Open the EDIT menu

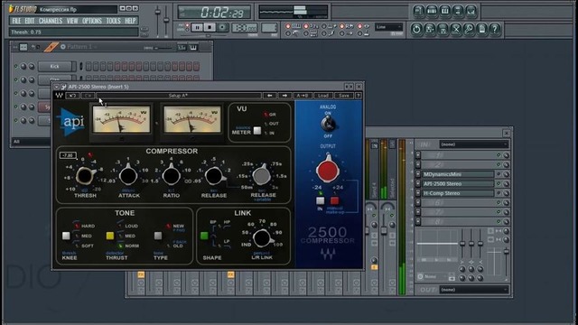pos(30,21)
